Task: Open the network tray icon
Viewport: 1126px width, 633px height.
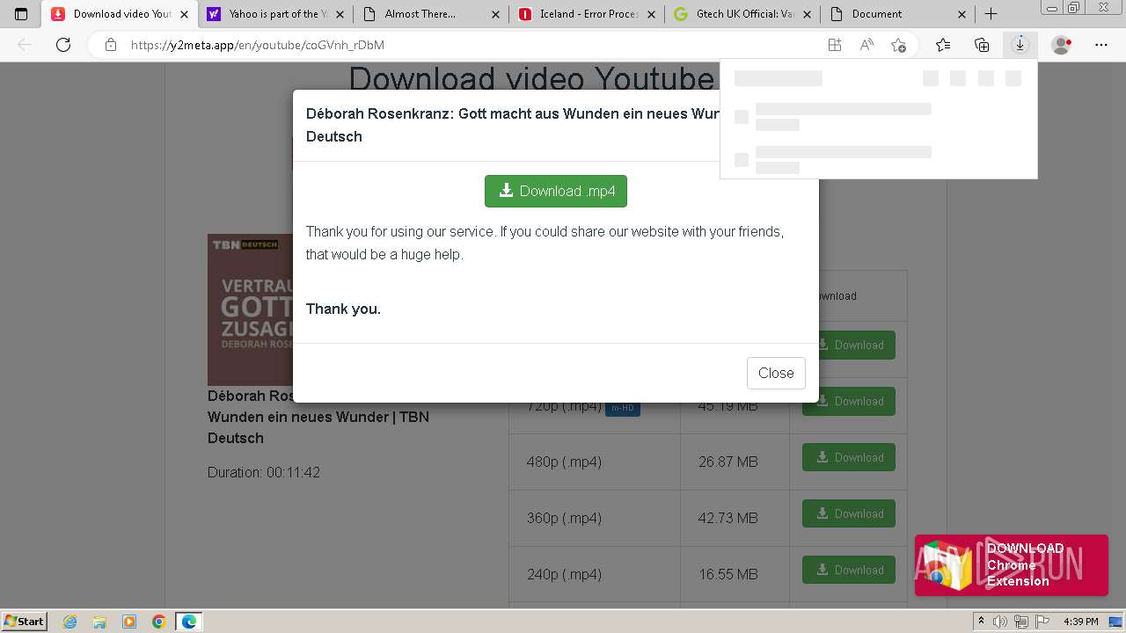Action: 1021,622
